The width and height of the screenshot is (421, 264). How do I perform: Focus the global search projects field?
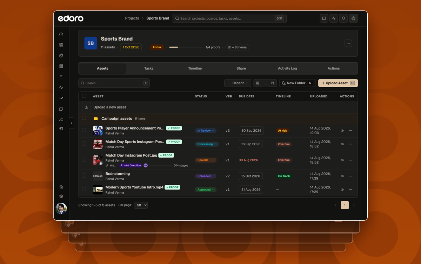[229, 18]
